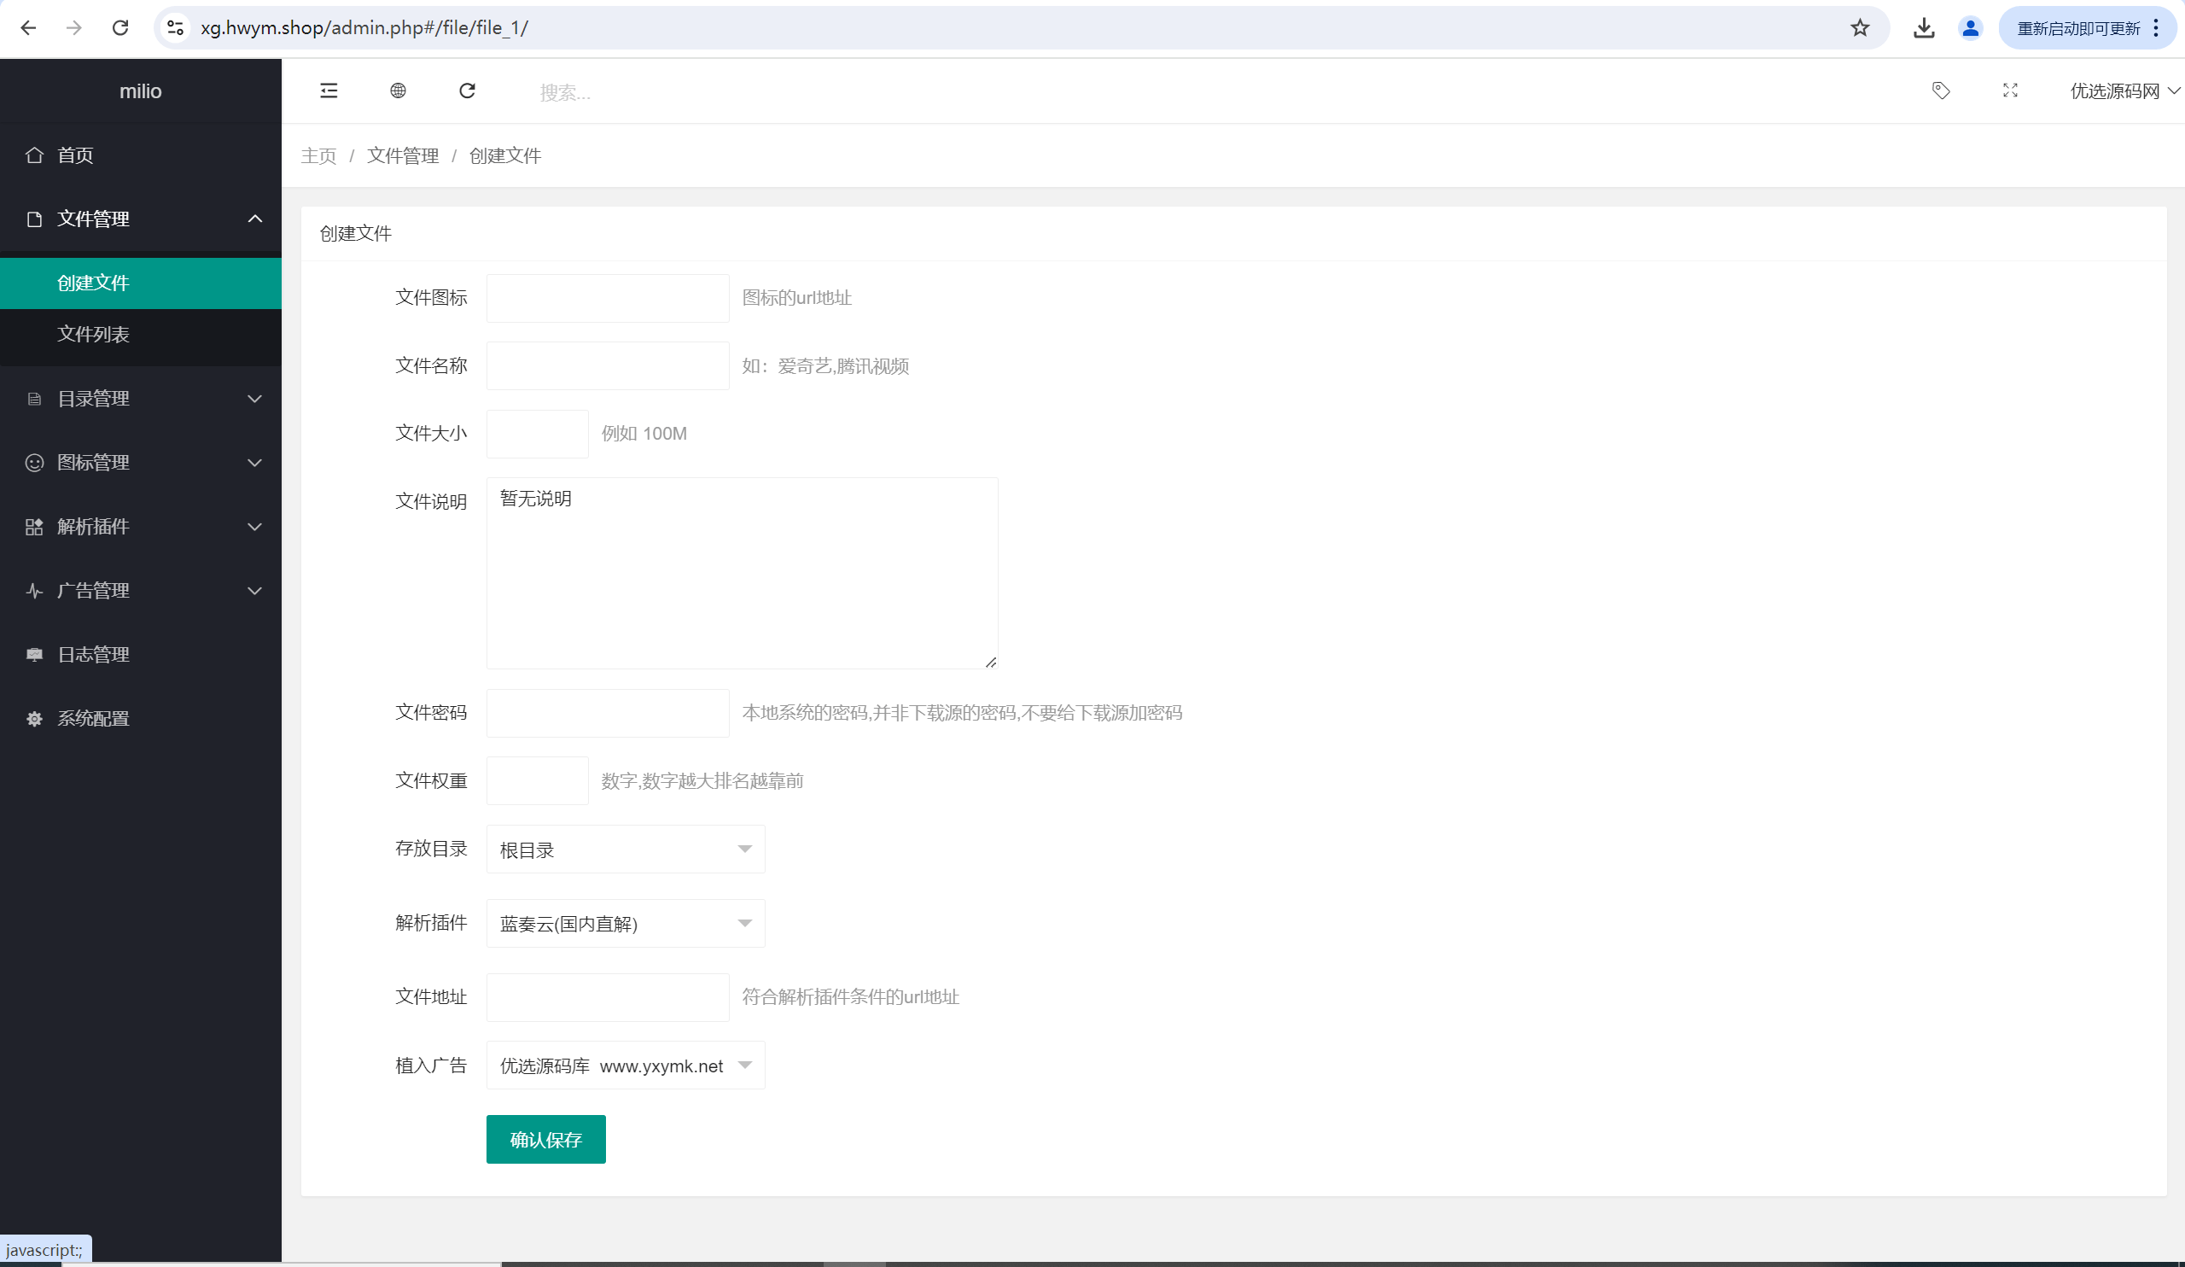Click the tag icon in top toolbar
This screenshot has width=2185, height=1267.
[x=1942, y=91]
